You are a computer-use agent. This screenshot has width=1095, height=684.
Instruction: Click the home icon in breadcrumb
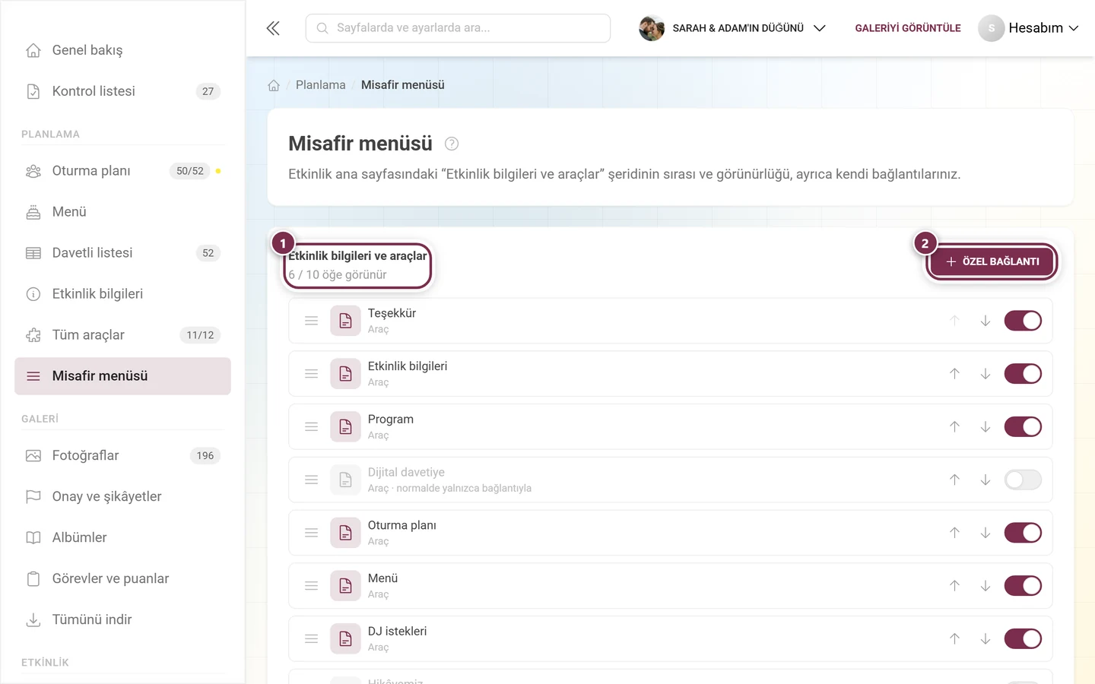tap(274, 85)
